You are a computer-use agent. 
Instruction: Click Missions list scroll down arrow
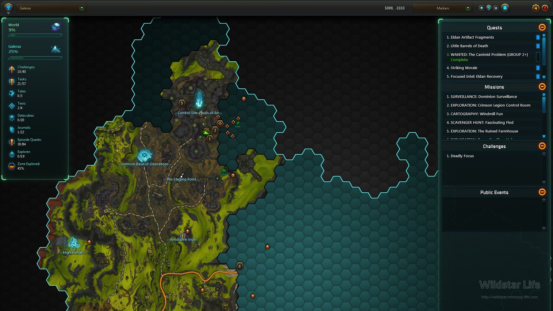544,136
